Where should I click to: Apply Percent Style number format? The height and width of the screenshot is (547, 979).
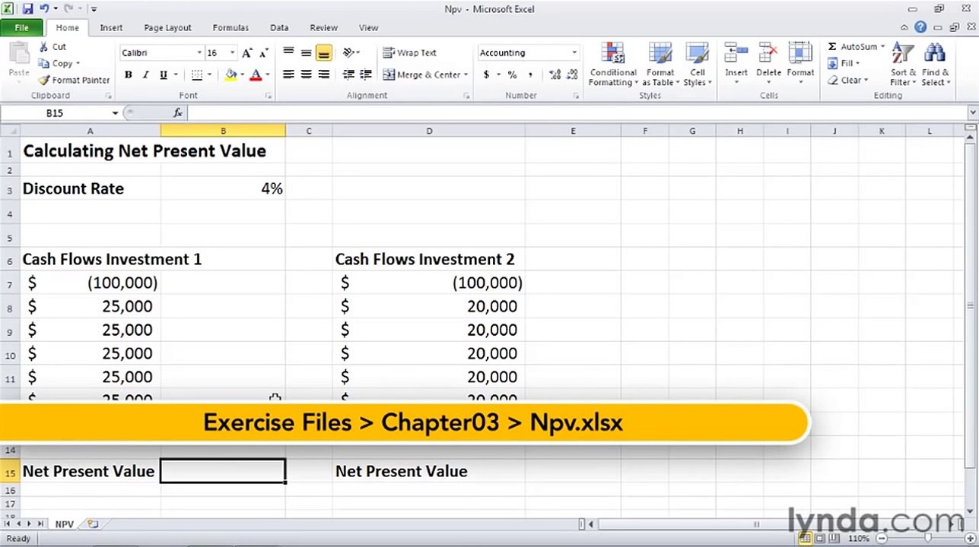pos(512,74)
